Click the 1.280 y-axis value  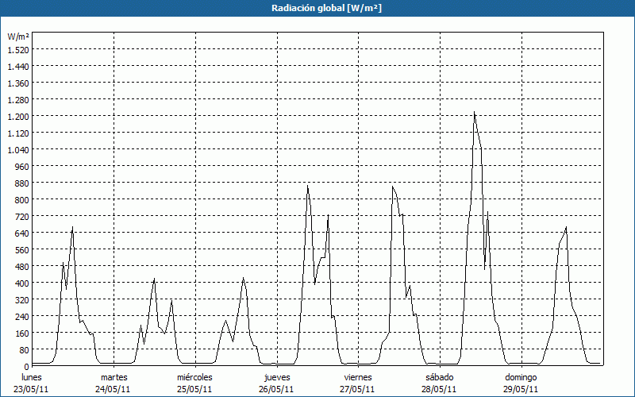18,100
